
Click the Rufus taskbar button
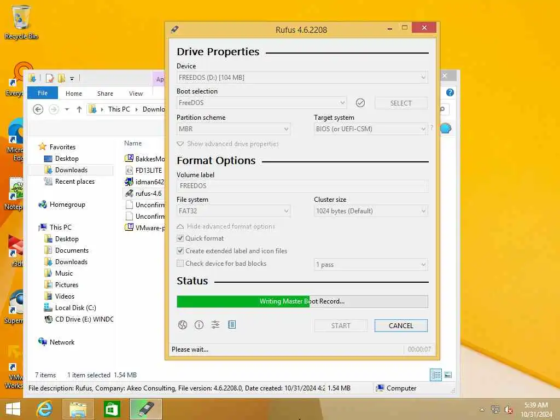click(145, 409)
